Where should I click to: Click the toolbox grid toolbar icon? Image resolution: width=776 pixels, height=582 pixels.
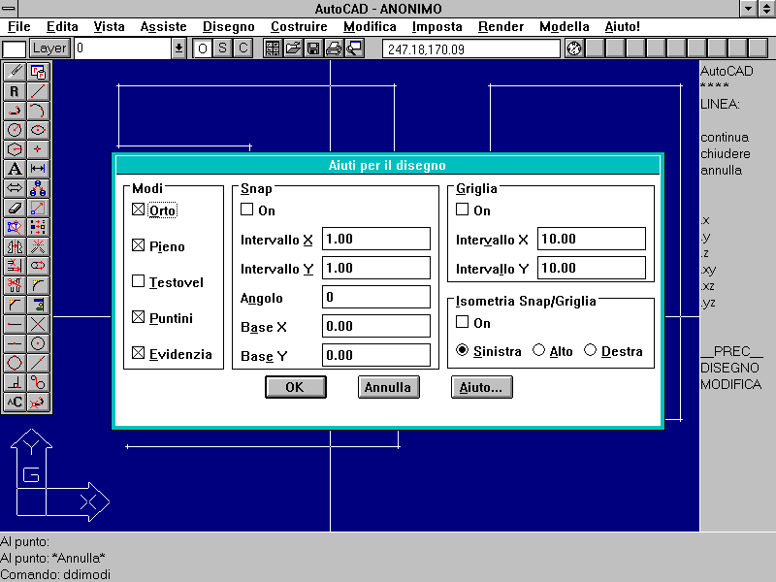(273, 48)
